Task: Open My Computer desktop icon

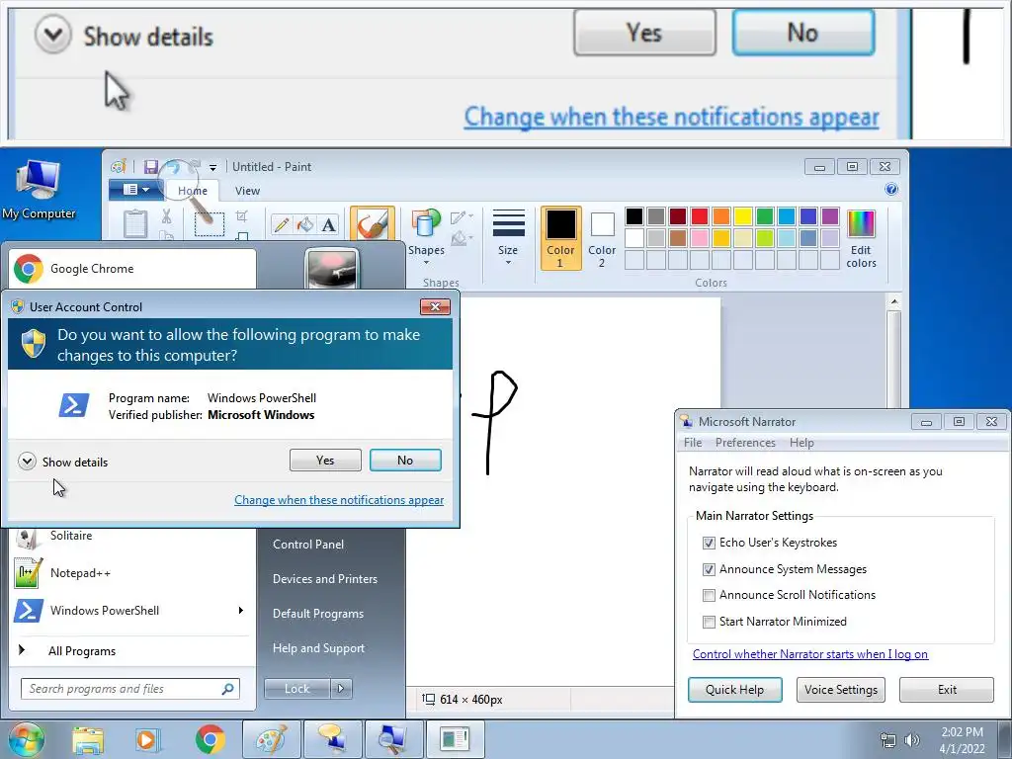Action: pos(39,189)
